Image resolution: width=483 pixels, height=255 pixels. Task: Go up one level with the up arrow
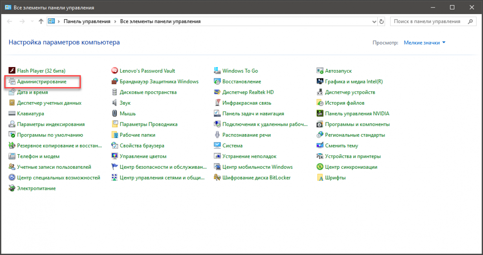(41, 22)
